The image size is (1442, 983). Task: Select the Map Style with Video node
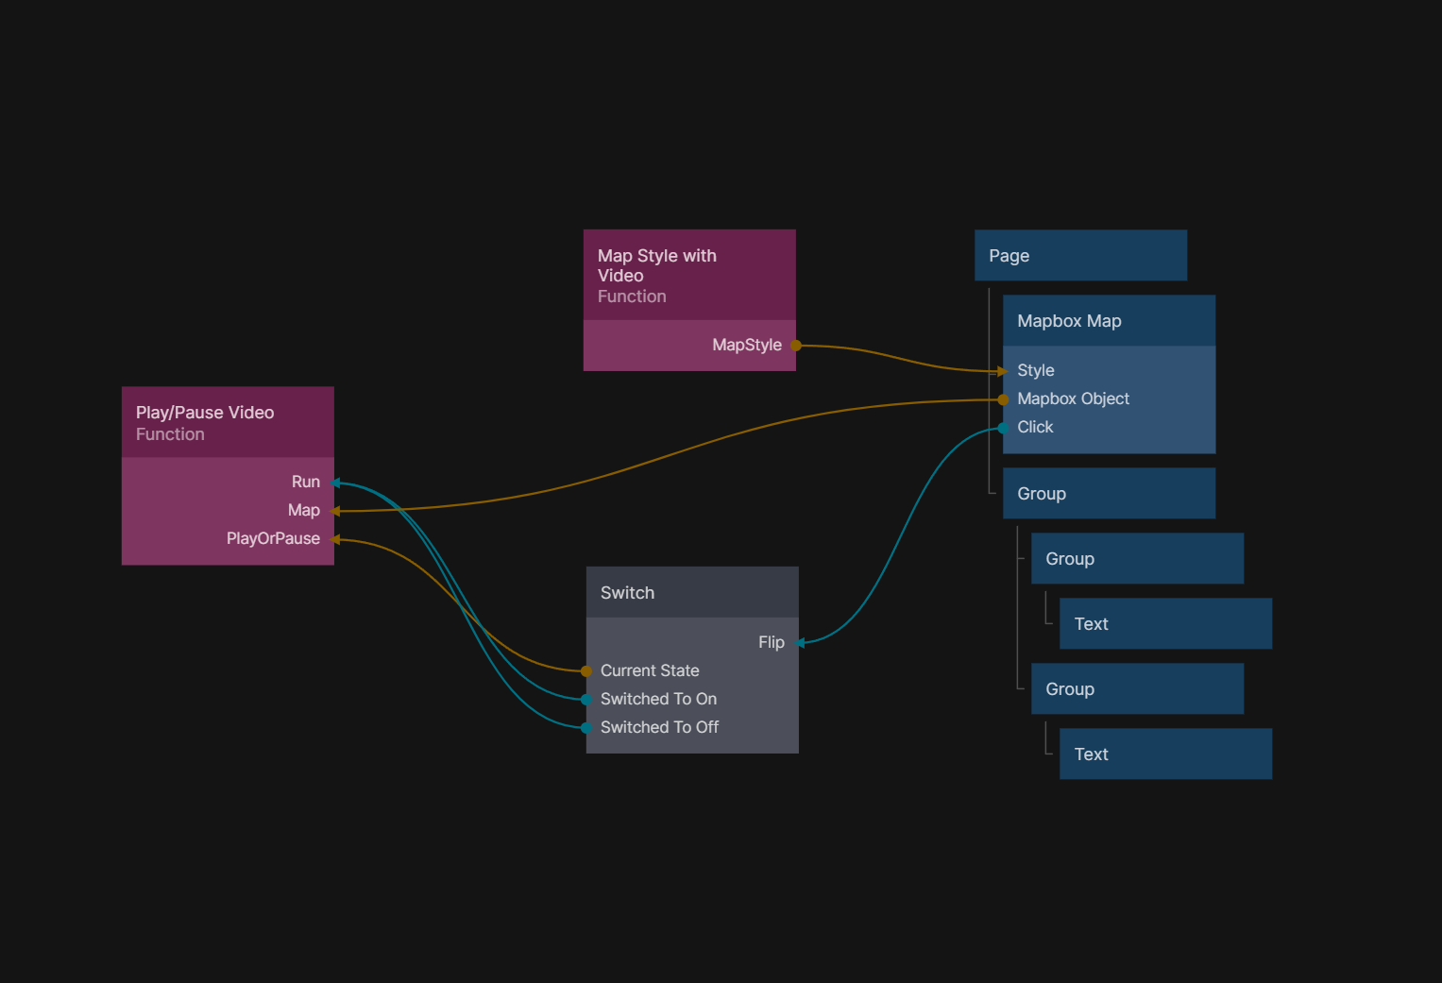[x=689, y=275]
